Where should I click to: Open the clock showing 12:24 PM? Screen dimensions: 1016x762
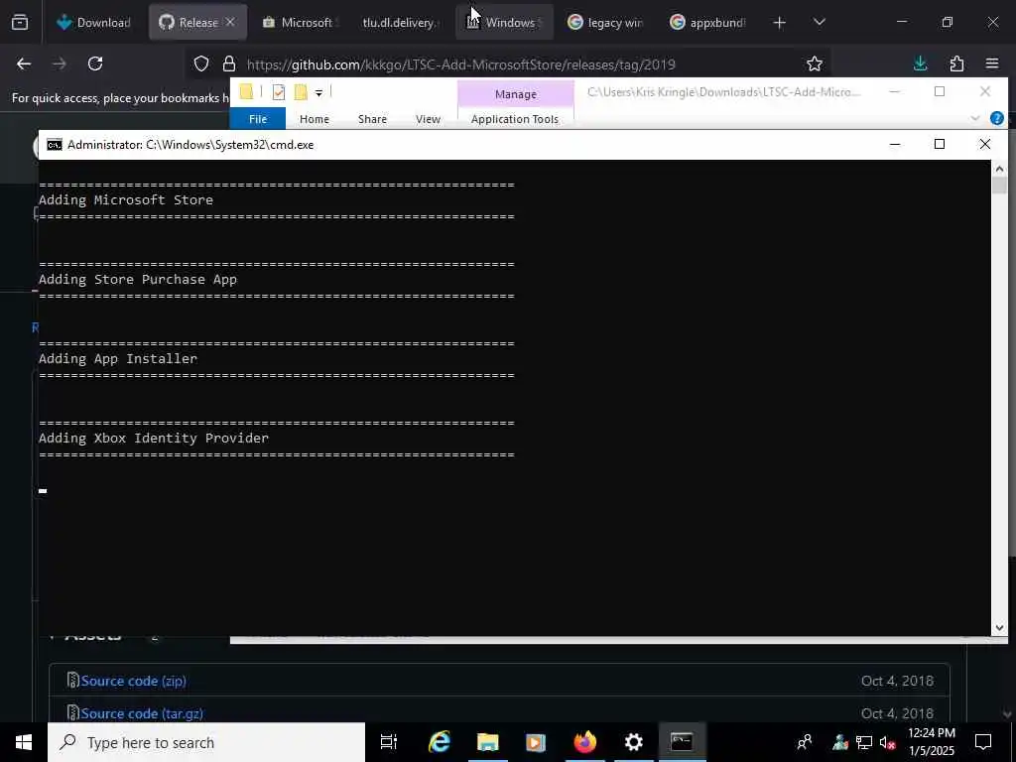932,742
